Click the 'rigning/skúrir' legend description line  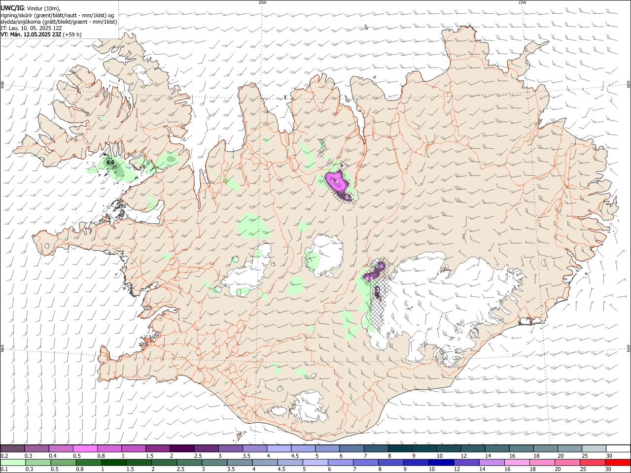pos(57,15)
